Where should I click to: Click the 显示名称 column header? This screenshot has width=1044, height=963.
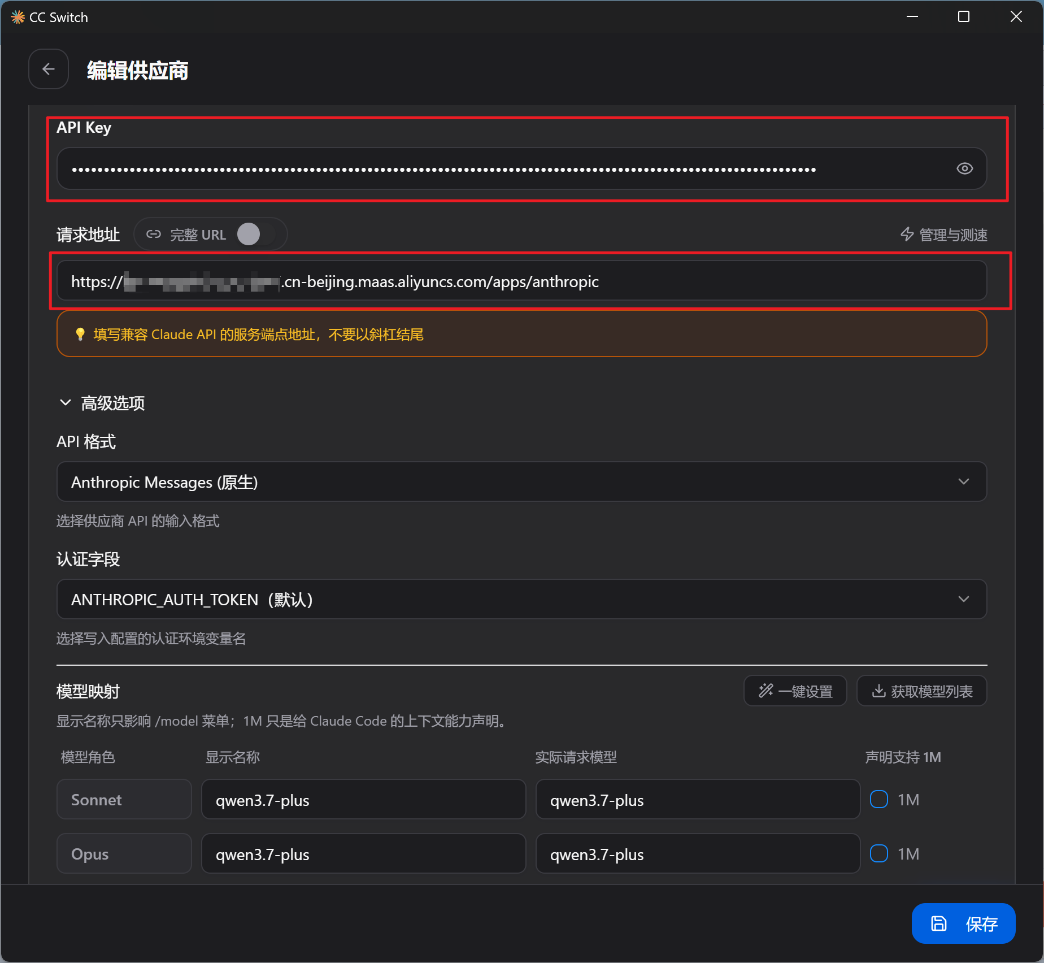tap(232, 757)
